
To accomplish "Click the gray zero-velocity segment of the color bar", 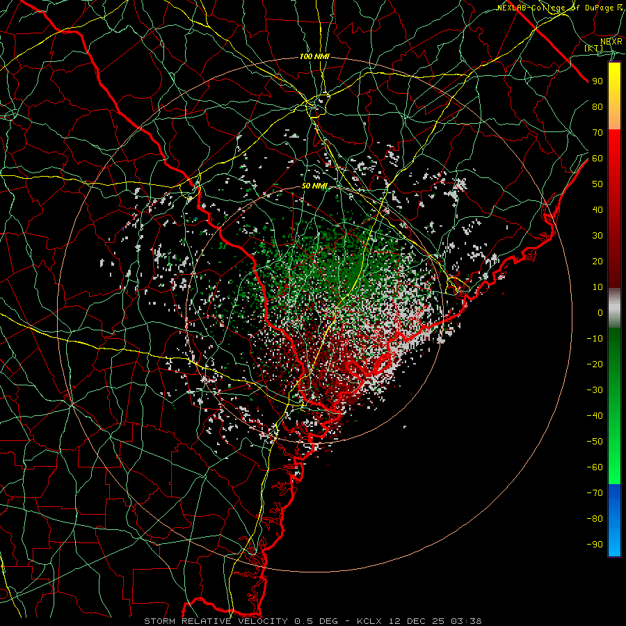I will [x=614, y=308].
